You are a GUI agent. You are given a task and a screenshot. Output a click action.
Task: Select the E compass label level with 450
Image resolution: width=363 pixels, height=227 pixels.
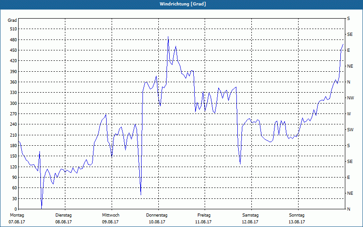click(x=348, y=50)
